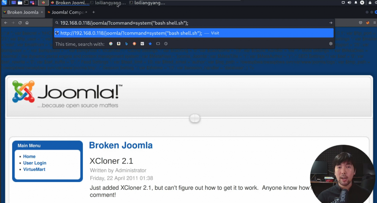Click the date 'Friday, 22 April 2011 01:38'
377x203 pixels.
pyautogui.click(x=121, y=178)
